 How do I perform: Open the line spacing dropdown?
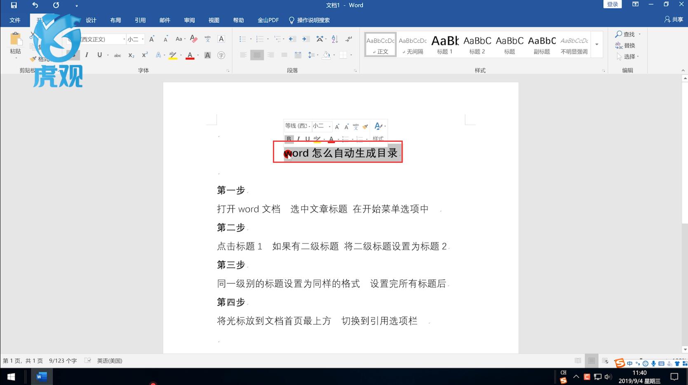point(313,55)
